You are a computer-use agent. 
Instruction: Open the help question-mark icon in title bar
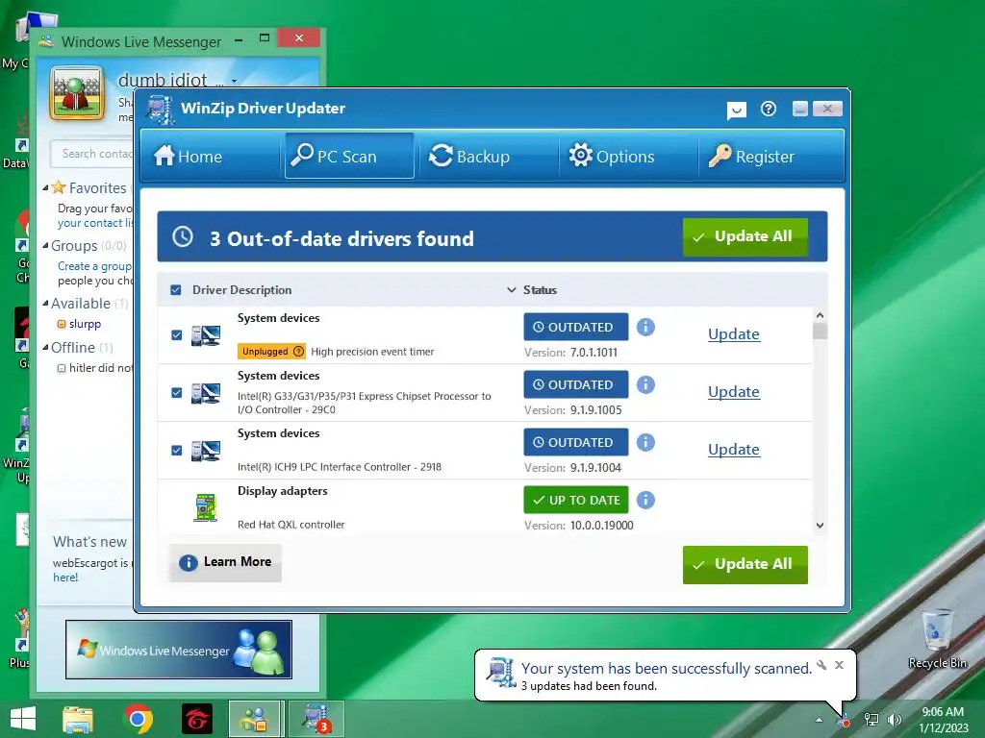(769, 110)
